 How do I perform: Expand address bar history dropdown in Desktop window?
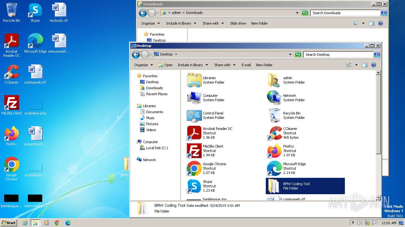coord(290,55)
